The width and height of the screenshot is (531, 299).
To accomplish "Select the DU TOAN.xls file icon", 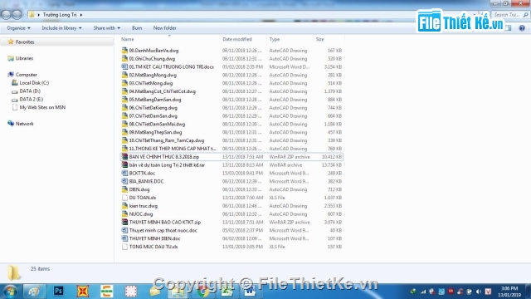I will click(x=124, y=198).
